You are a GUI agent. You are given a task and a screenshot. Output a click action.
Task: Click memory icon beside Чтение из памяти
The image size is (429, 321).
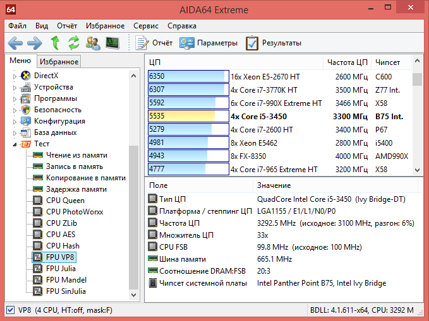click(x=38, y=155)
